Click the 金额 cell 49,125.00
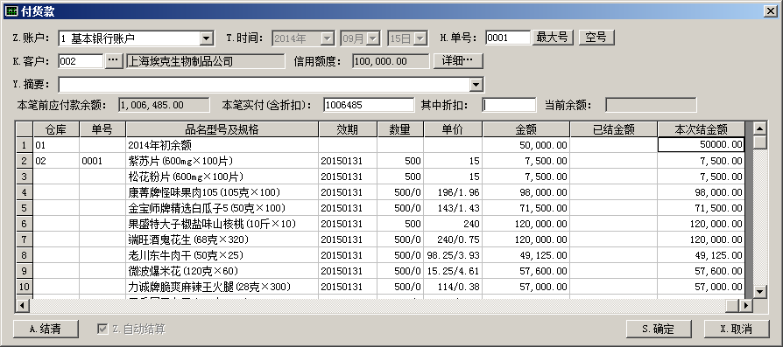This screenshot has height=347, width=783. (526, 255)
